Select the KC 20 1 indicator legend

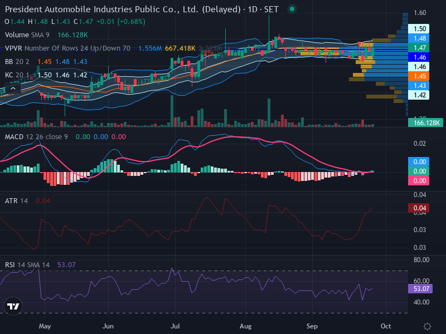(17, 75)
